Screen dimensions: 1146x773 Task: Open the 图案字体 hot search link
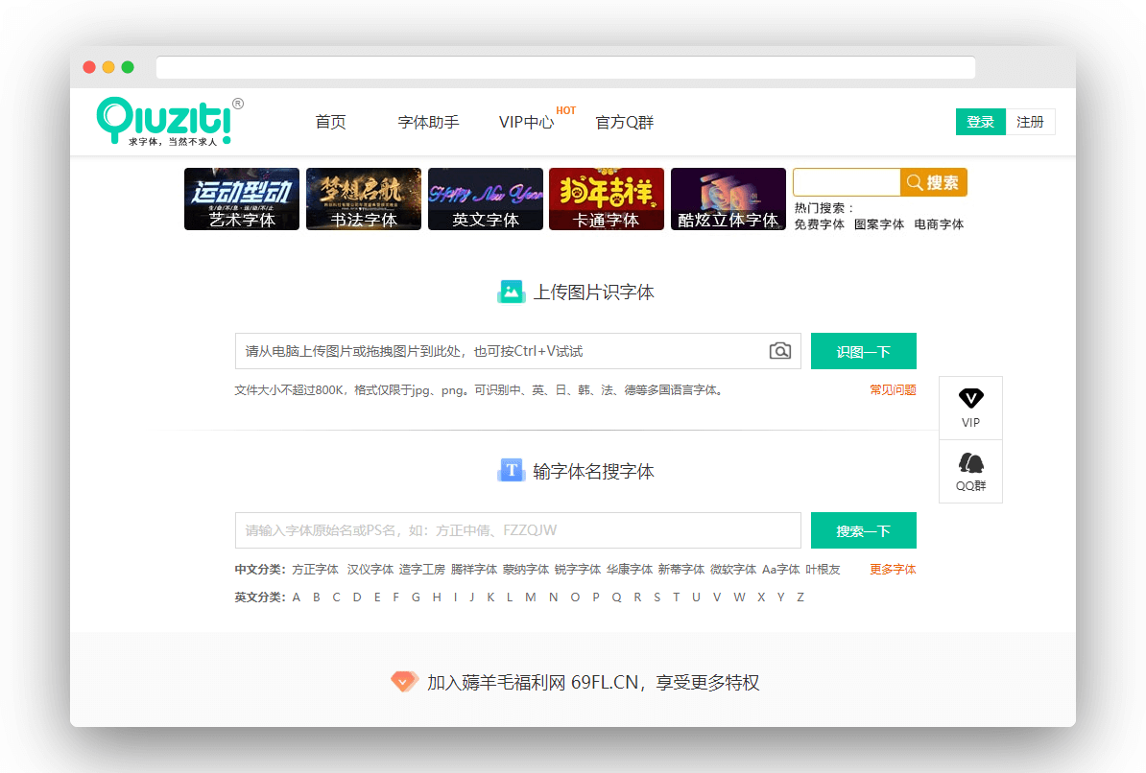point(879,224)
